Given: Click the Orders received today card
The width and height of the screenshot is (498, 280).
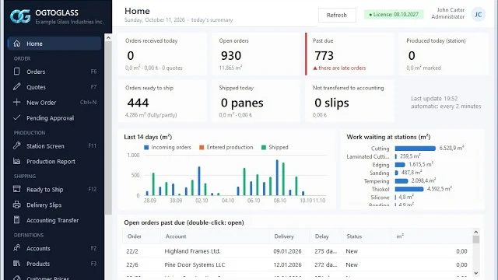Looking at the screenshot, I should pyautogui.click(x=162, y=54).
